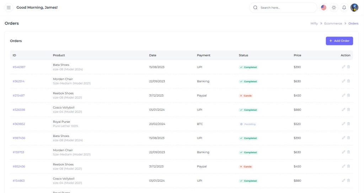Go to Mifty breadcrumb
This screenshot has height=193, width=364.
coord(314,23)
